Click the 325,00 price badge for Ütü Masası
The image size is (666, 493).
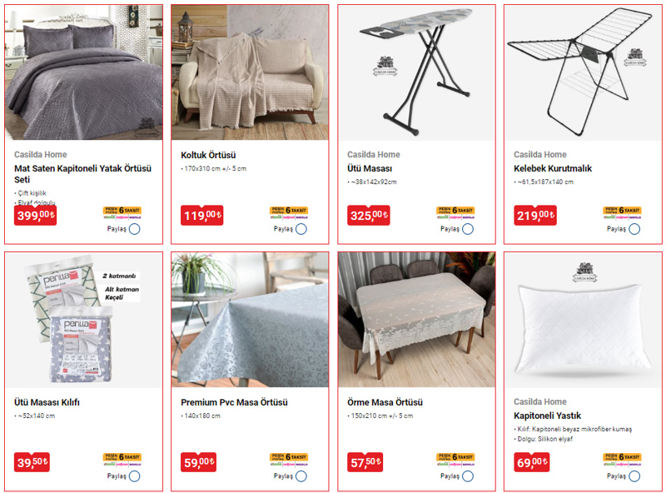pyautogui.click(x=368, y=216)
